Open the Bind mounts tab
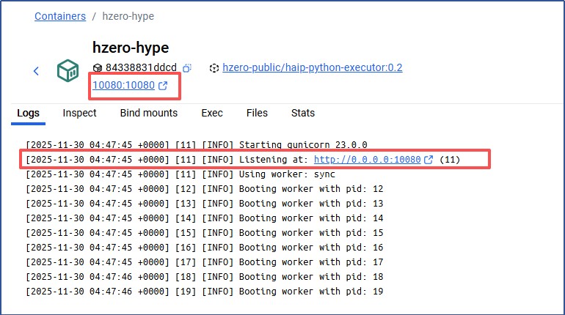 [x=149, y=113]
